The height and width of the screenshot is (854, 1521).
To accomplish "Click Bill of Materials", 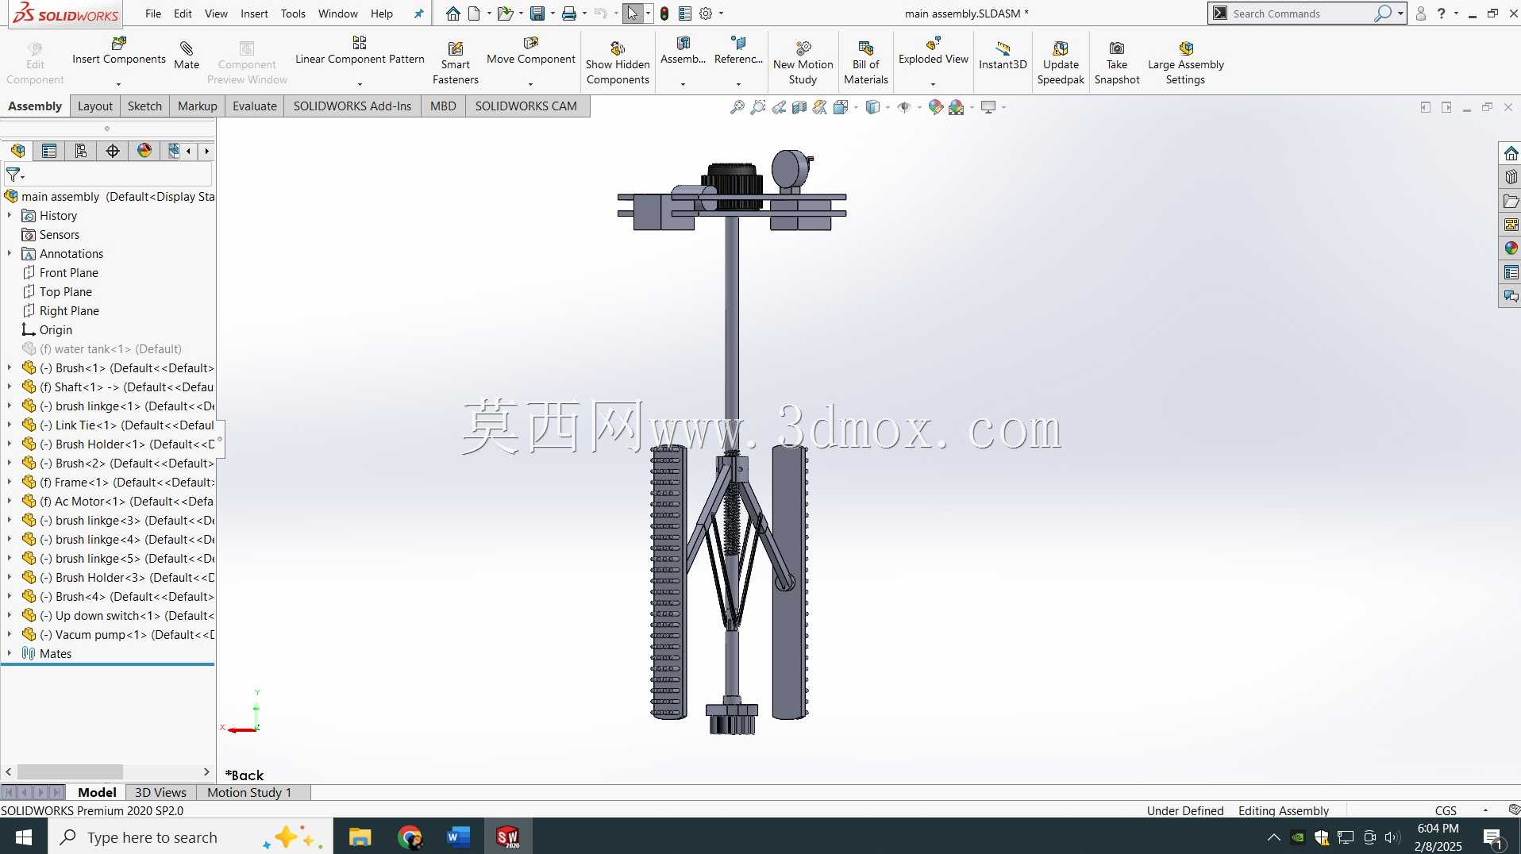I will 865,63.
